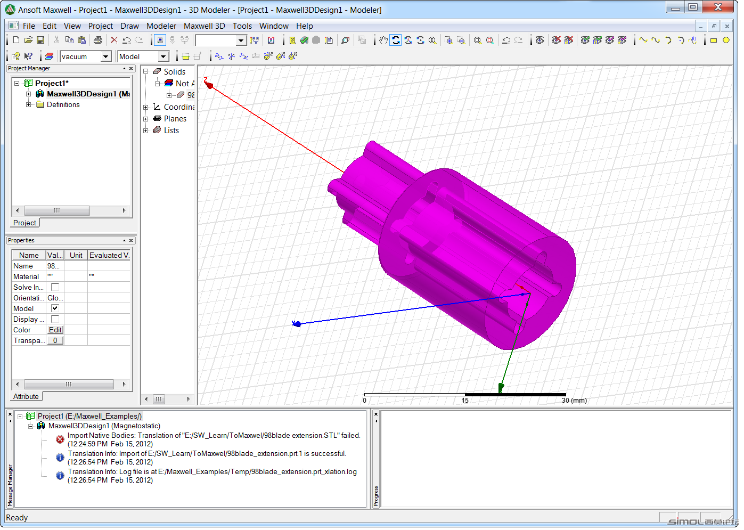Switch to the Project tab

click(24, 223)
